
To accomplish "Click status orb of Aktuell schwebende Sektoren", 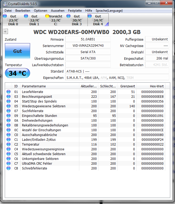I will tap(8, 154).
